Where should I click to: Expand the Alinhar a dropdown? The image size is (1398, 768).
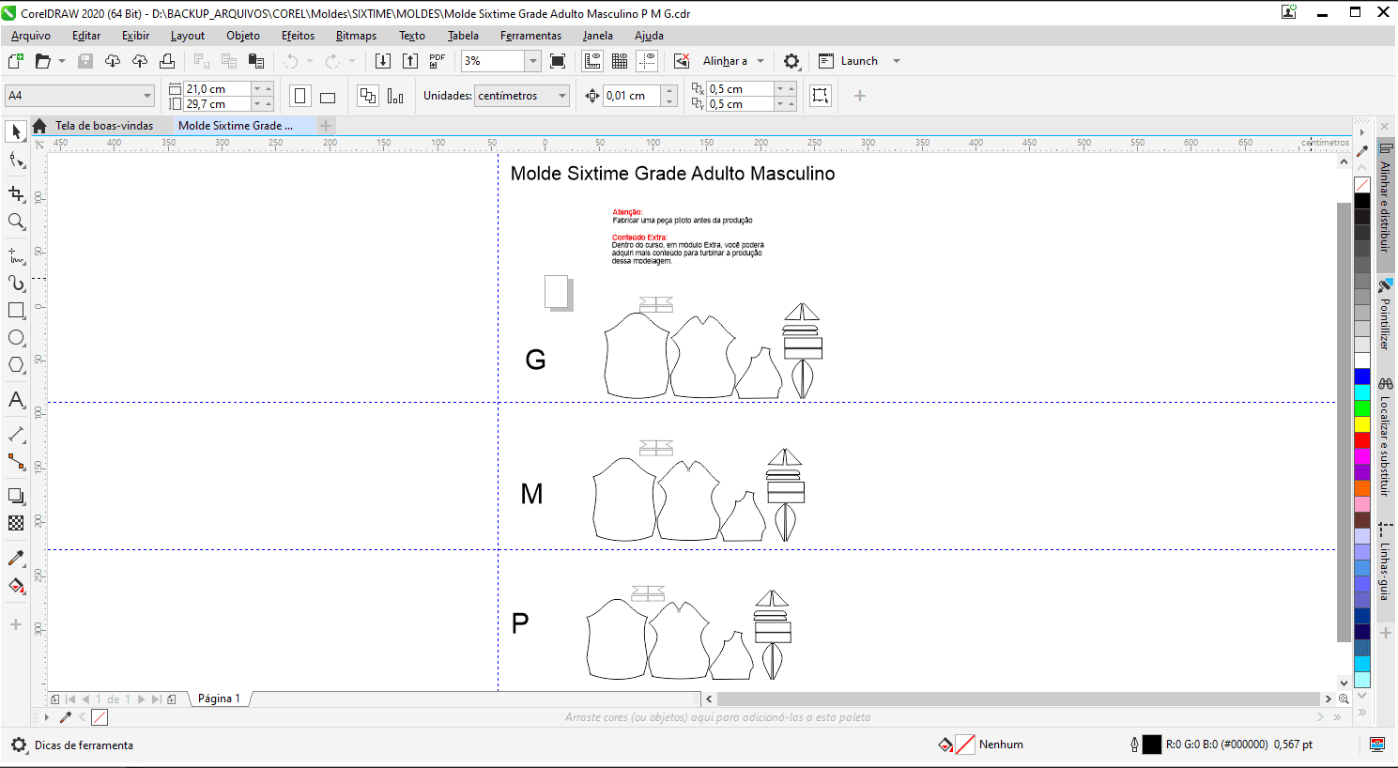[x=760, y=61]
